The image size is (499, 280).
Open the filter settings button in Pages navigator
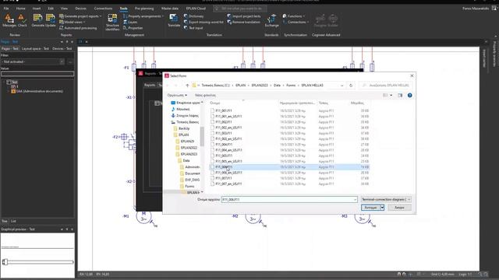[70, 61]
